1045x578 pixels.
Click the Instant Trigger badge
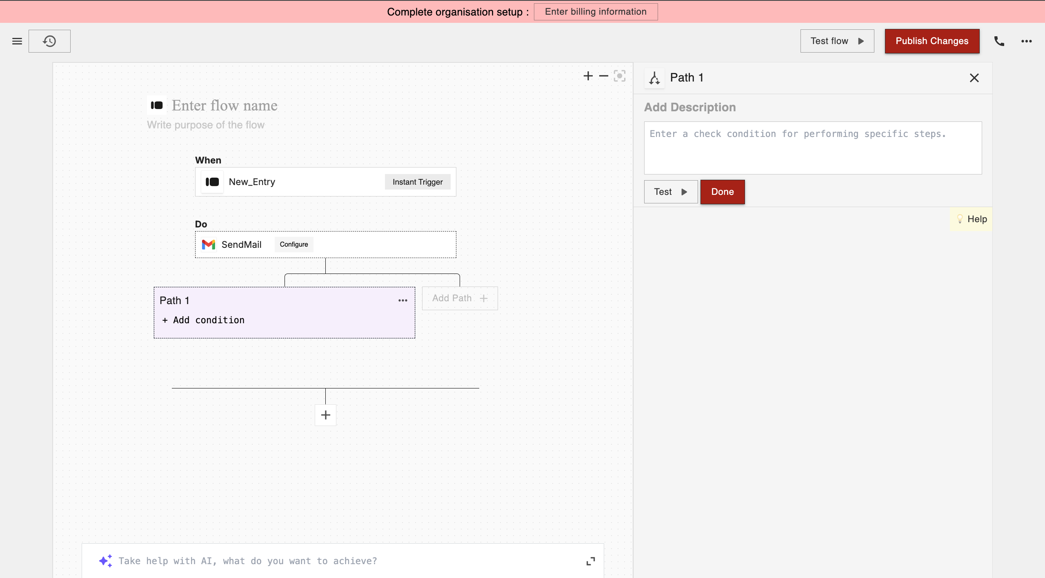tap(418, 182)
